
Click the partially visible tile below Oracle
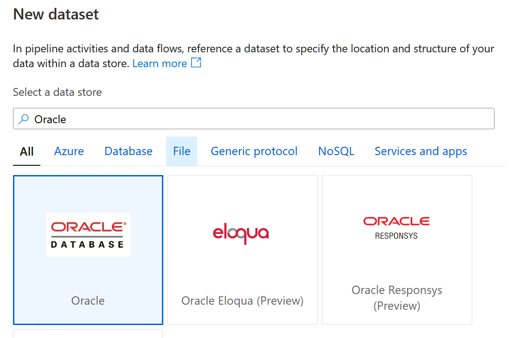88,333
